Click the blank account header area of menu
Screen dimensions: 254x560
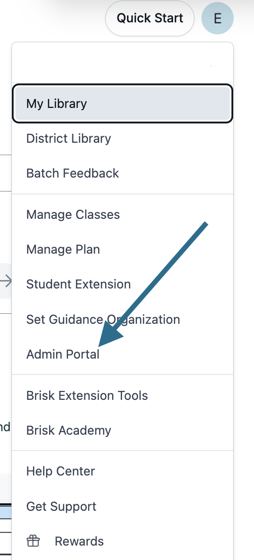(x=123, y=63)
